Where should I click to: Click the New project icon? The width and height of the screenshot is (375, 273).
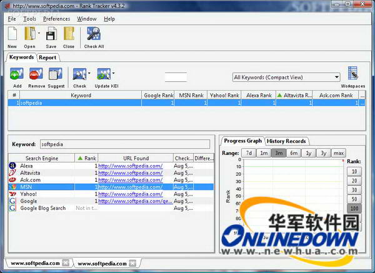12,34
